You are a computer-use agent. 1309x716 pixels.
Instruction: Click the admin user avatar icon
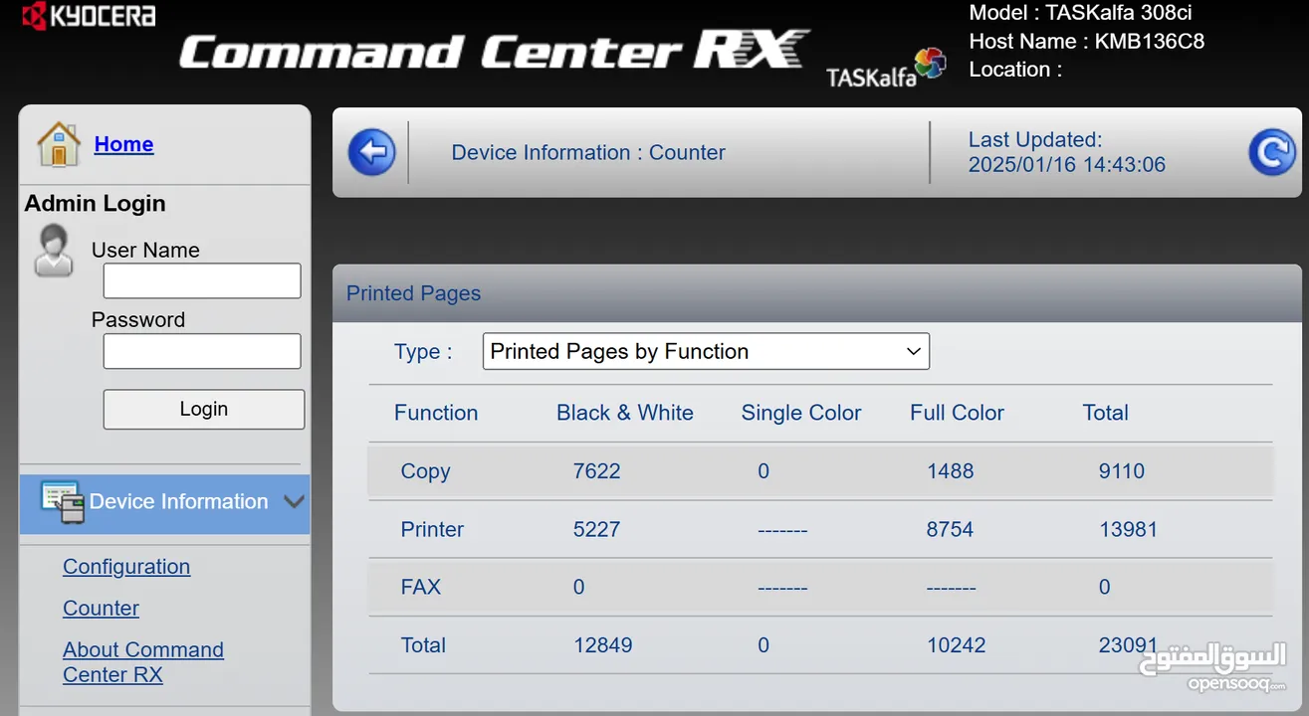tap(53, 250)
